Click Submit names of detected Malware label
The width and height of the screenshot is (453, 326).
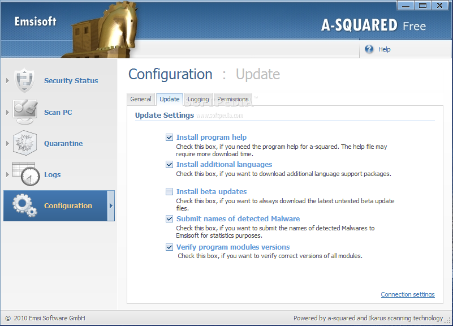[x=238, y=219]
